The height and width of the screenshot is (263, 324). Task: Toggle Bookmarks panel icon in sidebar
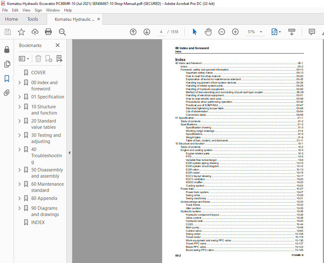[7, 79]
